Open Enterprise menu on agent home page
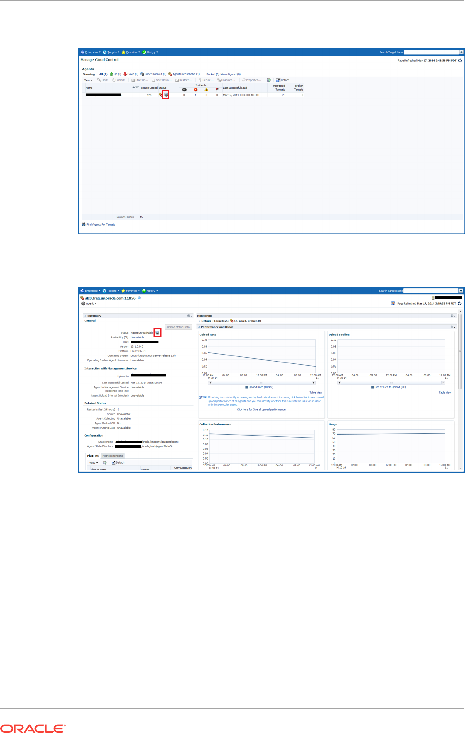This screenshot has width=465, height=733. tap(90, 291)
